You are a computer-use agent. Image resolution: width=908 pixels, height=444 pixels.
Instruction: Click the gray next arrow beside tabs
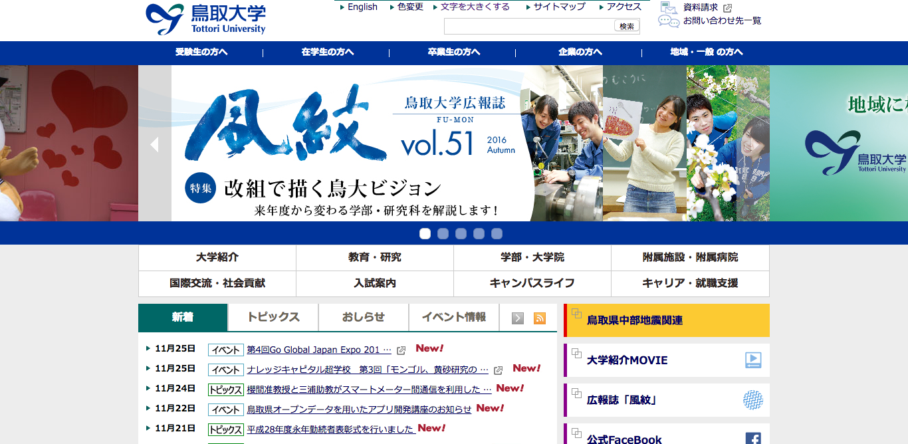pos(518,318)
